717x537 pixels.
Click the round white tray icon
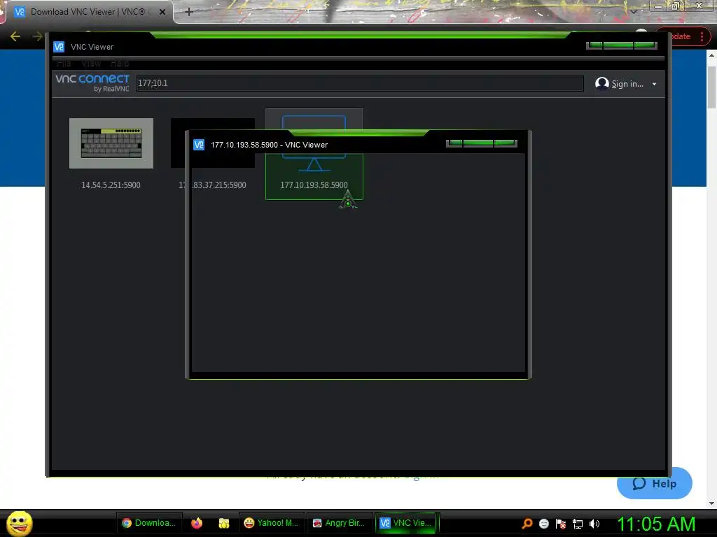point(543,523)
